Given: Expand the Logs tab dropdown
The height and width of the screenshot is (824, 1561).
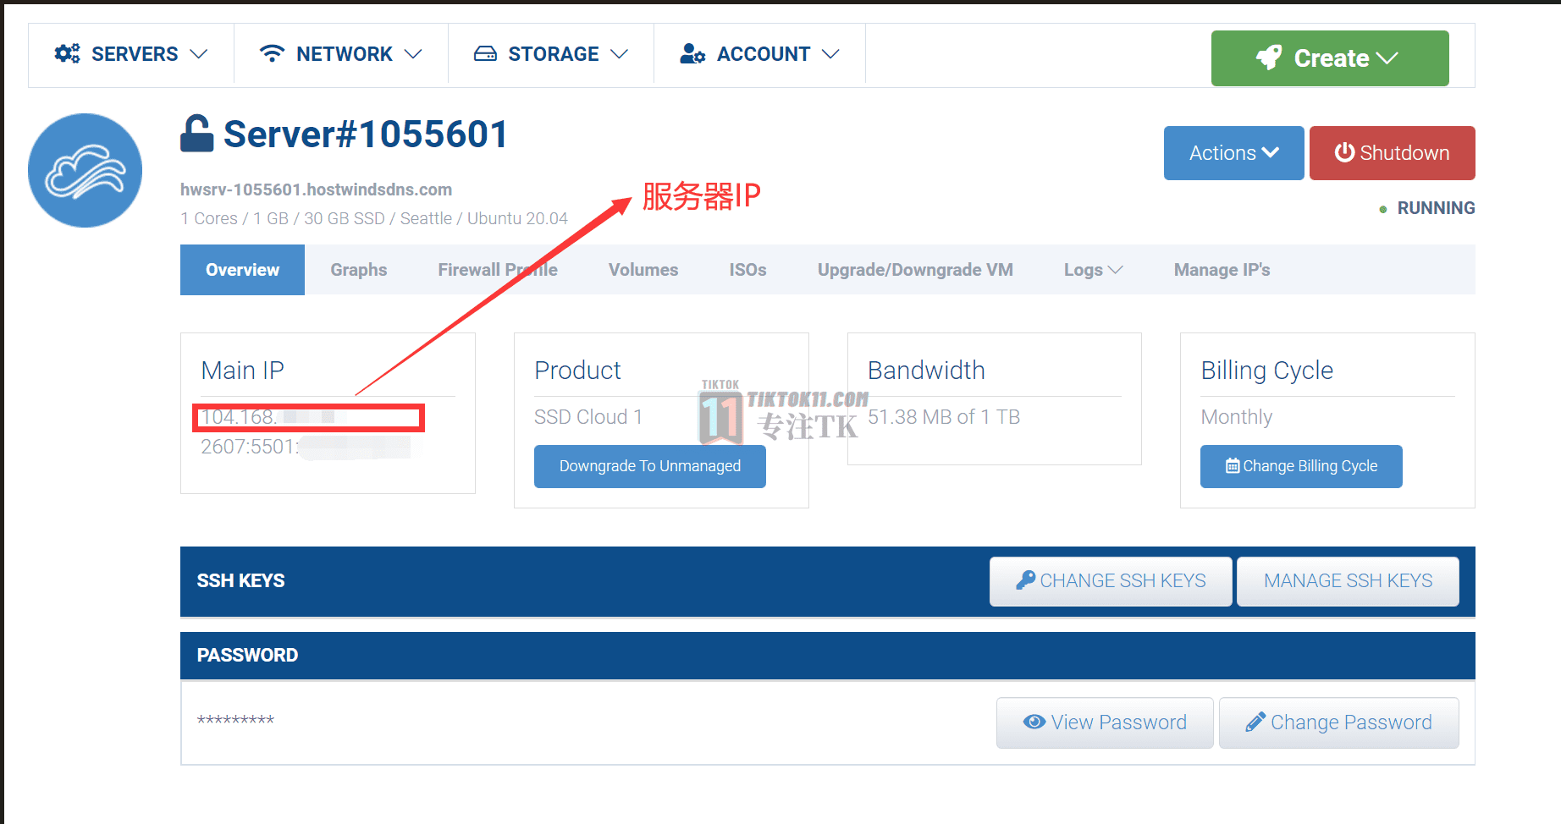Looking at the screenshot, I should click(x=1093, y=270).
